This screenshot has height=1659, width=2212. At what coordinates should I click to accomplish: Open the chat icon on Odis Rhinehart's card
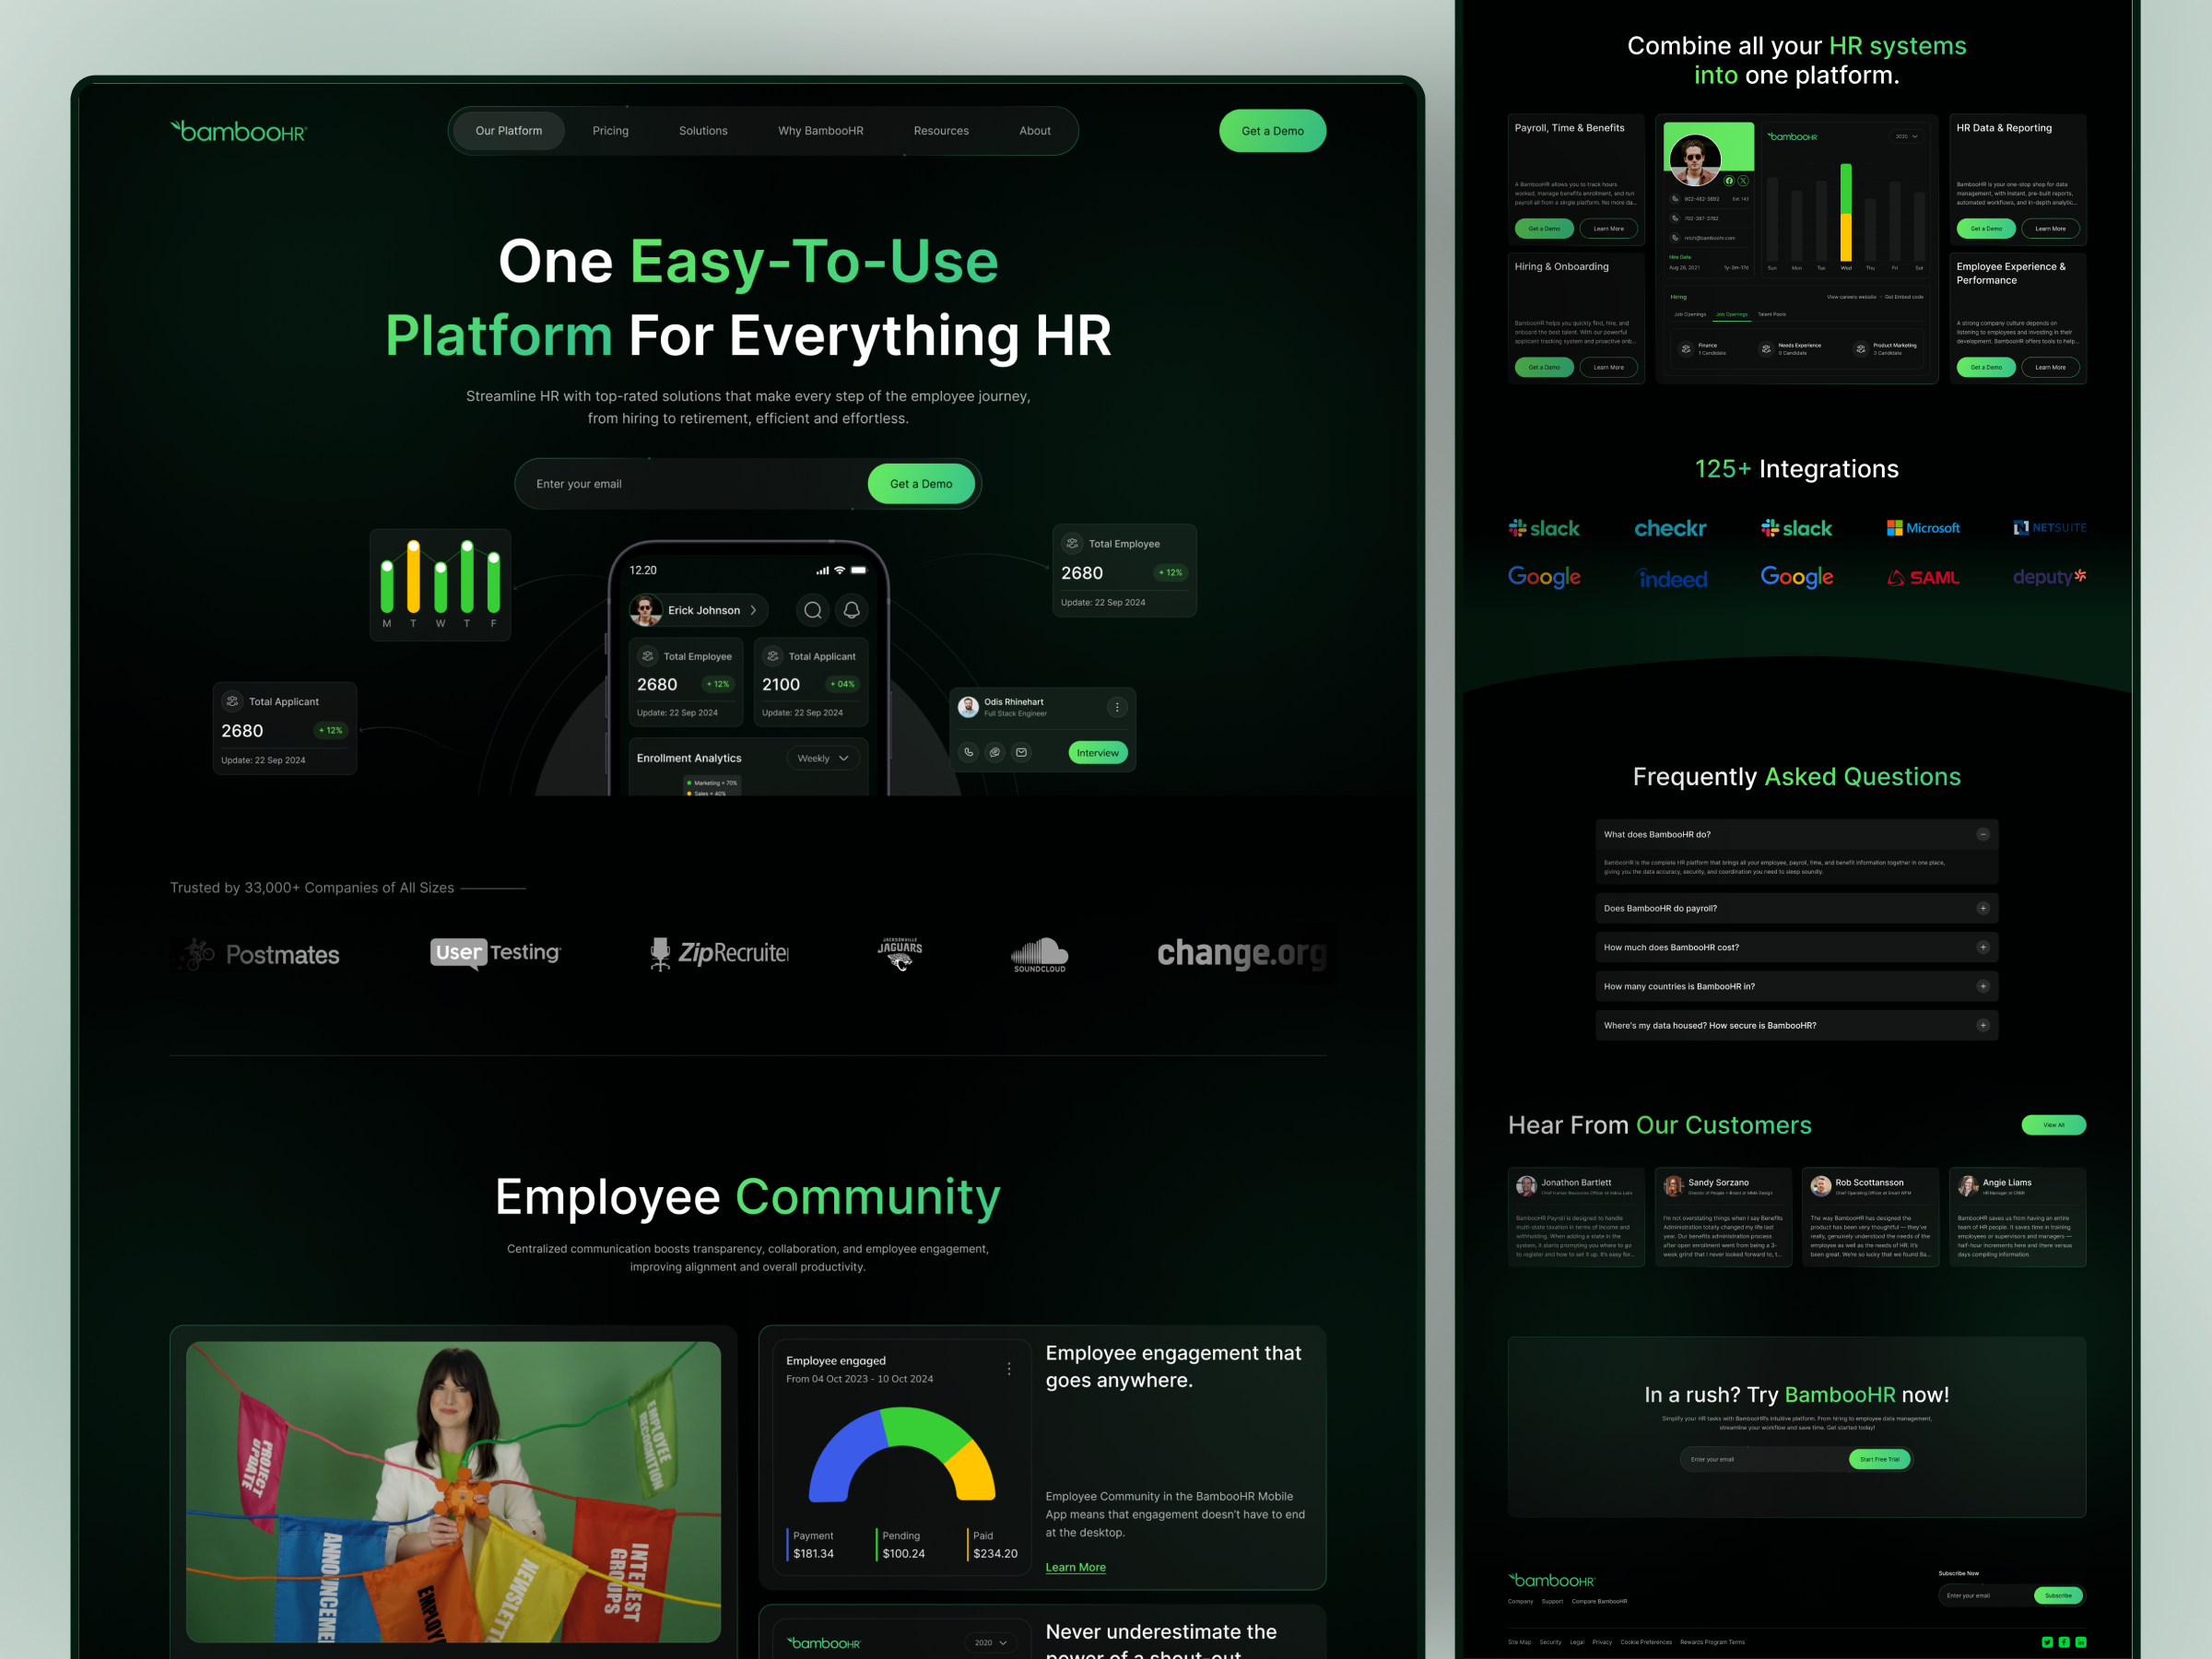pos(995,752)
